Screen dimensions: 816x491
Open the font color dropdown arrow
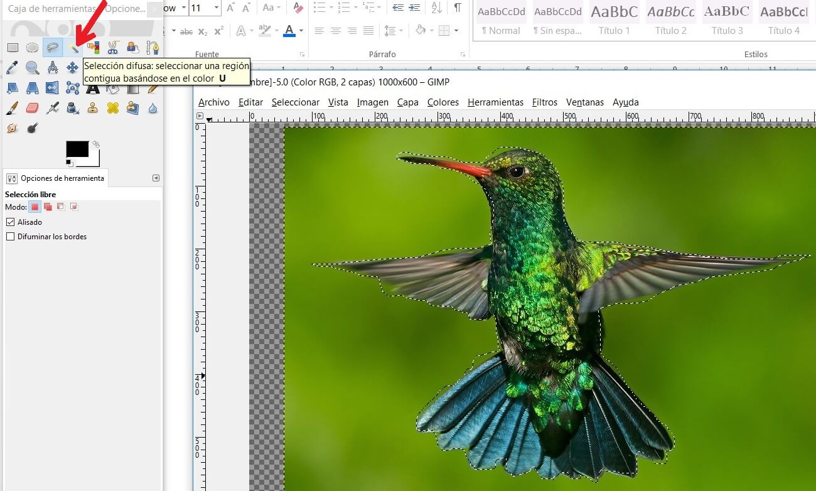[301, 31]
